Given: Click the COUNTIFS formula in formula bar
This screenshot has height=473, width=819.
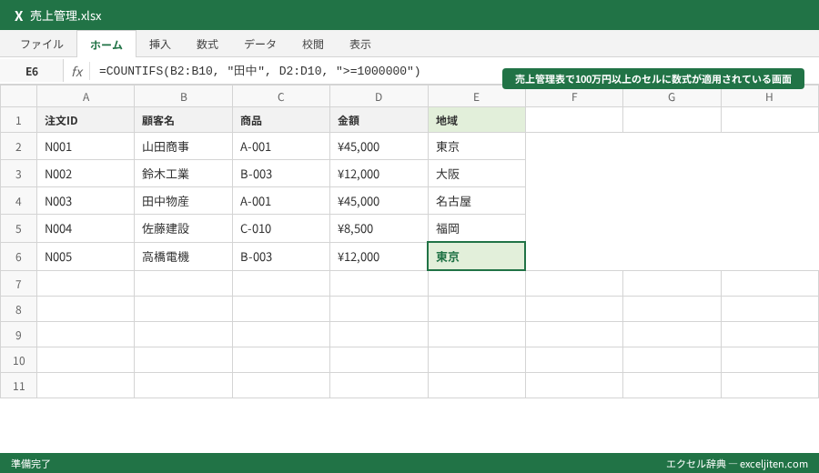Looking at the screenshot, I should [x=259, y=71].
